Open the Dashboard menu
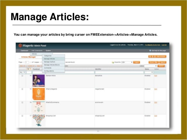This screenshot has height=140, width=187. coord(24,51)
